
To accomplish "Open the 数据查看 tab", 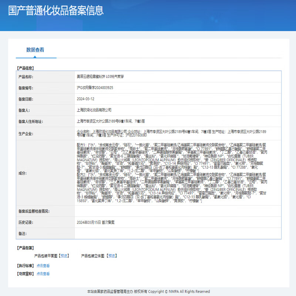I will pyautogui.click(x=35, y=50).
